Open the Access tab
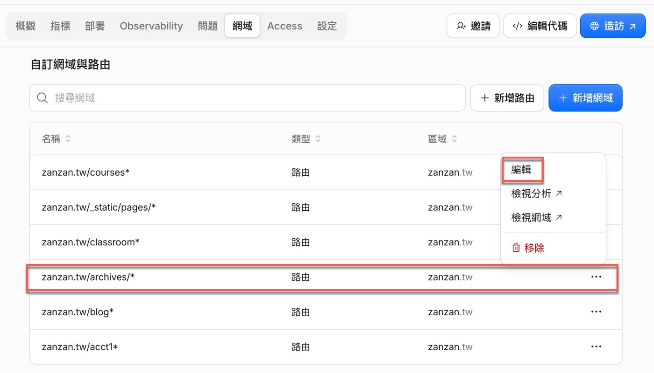The image size is (654, 373). tap(285, 26)
